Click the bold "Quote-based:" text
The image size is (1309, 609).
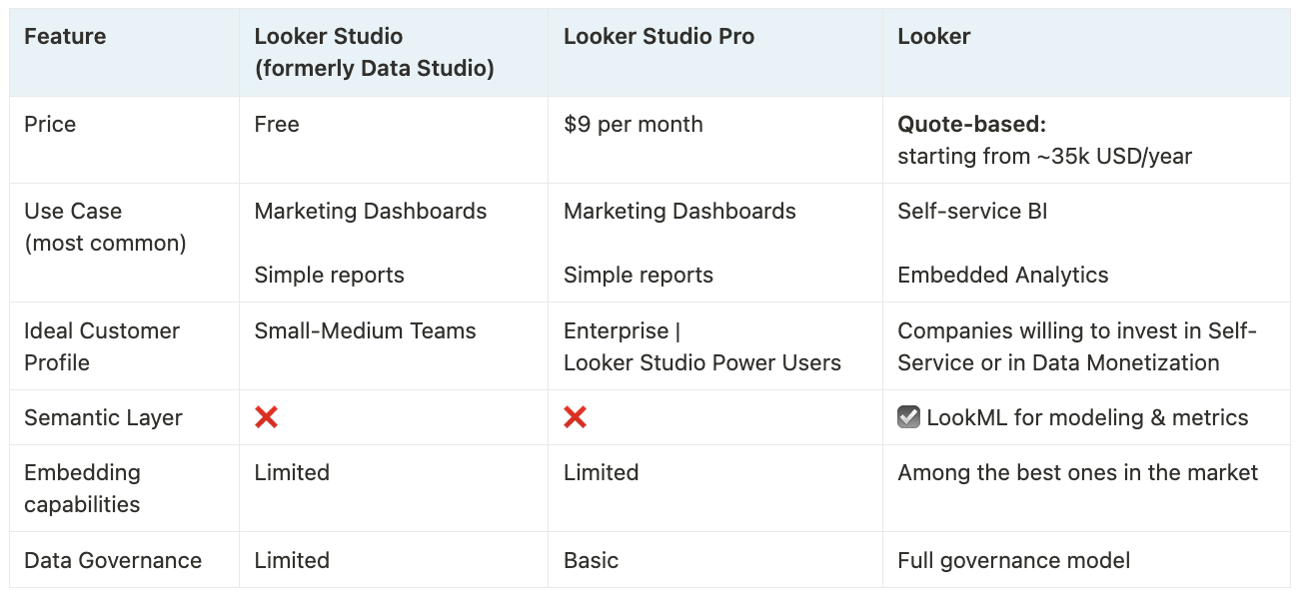[x=971, y=125]
